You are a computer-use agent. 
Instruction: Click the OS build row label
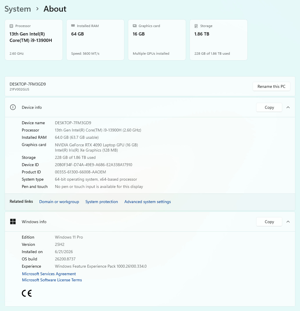pos(30,259)
